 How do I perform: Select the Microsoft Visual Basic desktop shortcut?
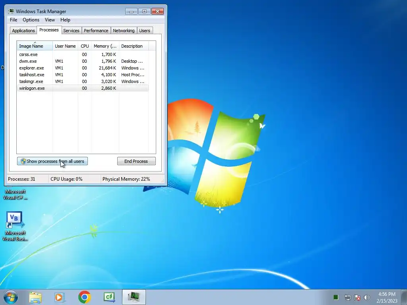pyautogui.click(x=15, y=226)
